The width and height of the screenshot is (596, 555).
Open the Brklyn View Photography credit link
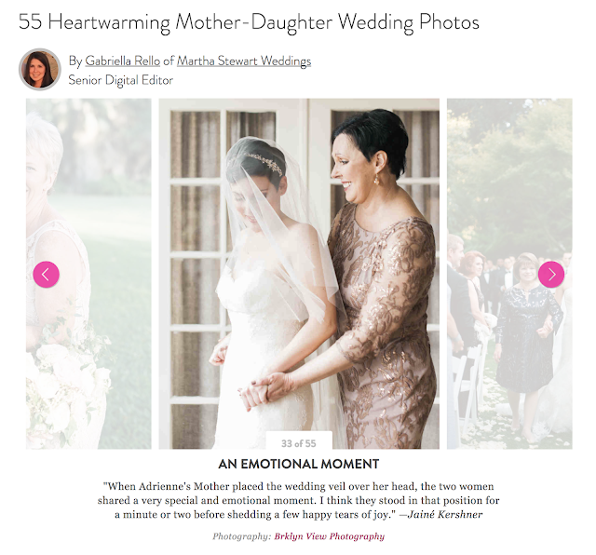coord(329,536)
